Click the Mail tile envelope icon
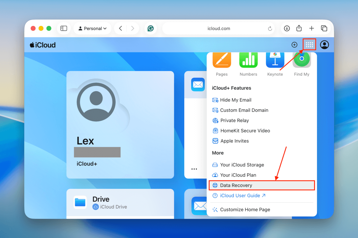 pos(198,85)
